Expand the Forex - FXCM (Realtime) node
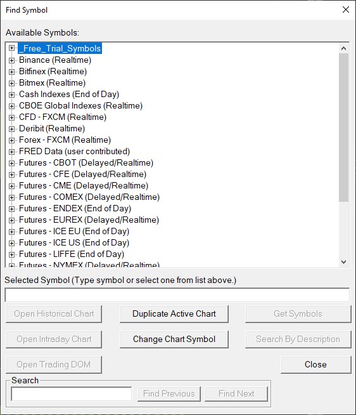The height and width of the screenshot is (415, 356). tap(11, 140)
